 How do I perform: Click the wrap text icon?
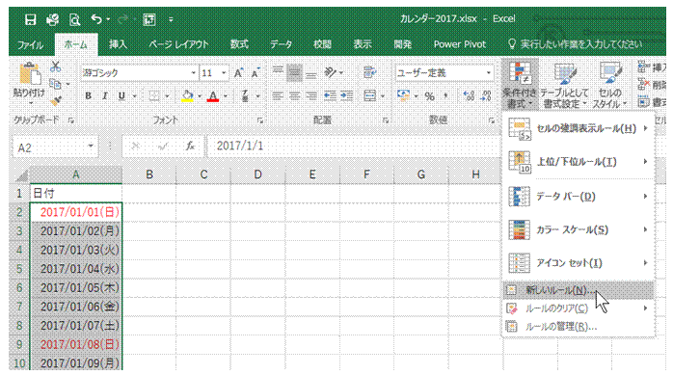pyautogui.click(x=369, y=73)
